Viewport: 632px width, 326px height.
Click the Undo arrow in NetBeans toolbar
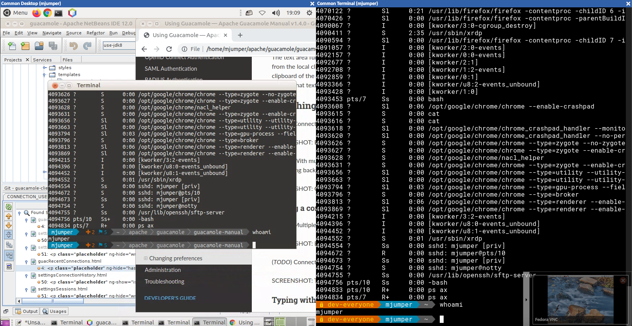coord(73,46)
